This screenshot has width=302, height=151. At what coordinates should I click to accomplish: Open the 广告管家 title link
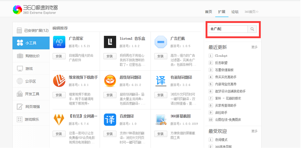[x=76, y=38]
